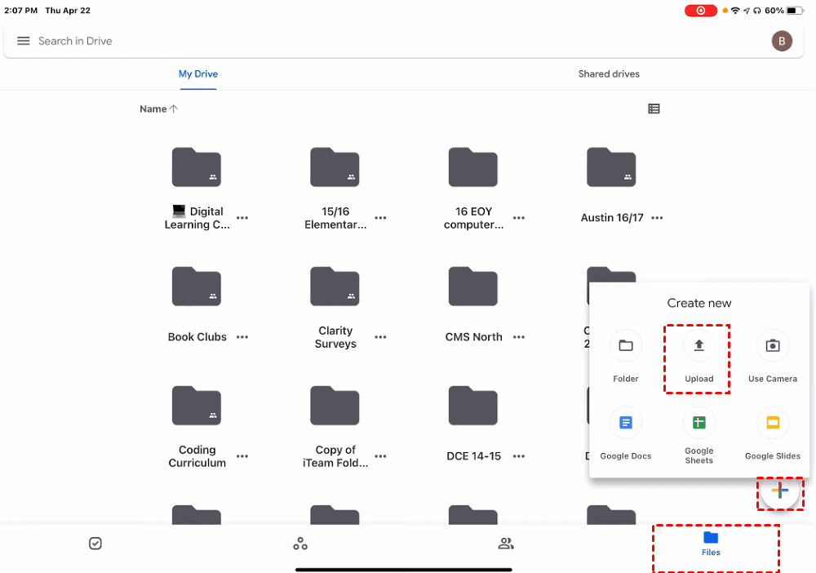Open the Digital Learning C... folder
Viewport: 816px width, 573px height.
click(197, 167)
